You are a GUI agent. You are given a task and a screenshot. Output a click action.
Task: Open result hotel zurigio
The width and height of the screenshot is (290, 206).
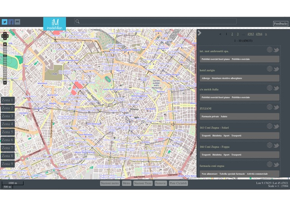[207, 70]
